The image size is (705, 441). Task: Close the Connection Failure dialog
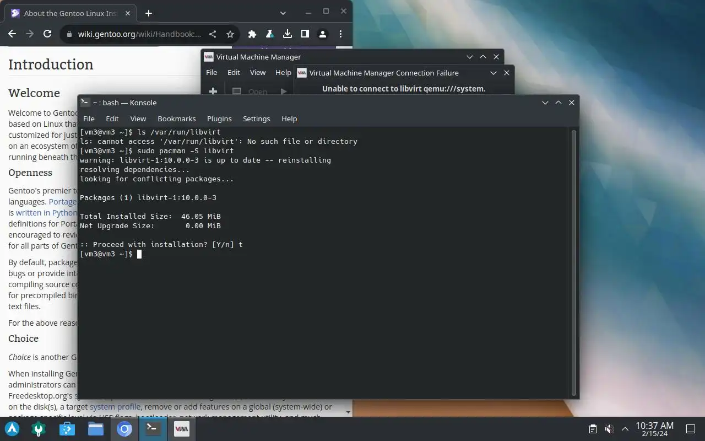[507, 73]
